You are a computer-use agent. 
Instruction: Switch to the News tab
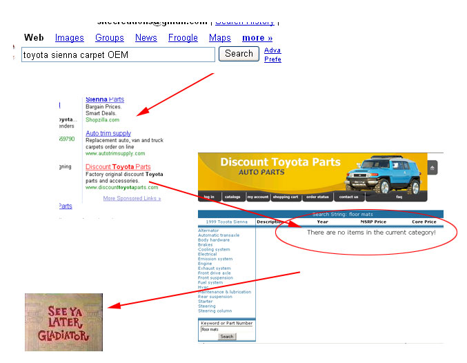(146, 38)
